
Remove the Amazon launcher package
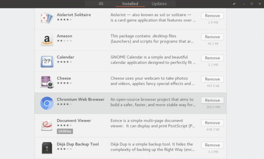212,37
